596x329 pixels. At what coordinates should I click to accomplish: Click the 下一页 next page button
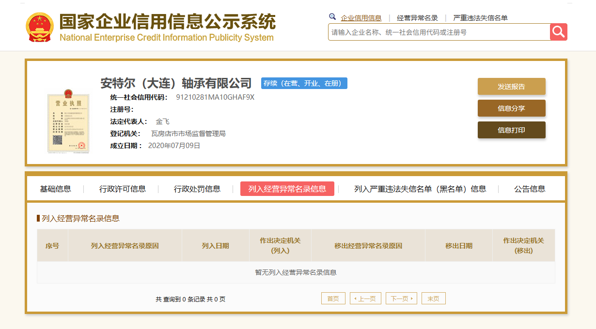[401, 299]
